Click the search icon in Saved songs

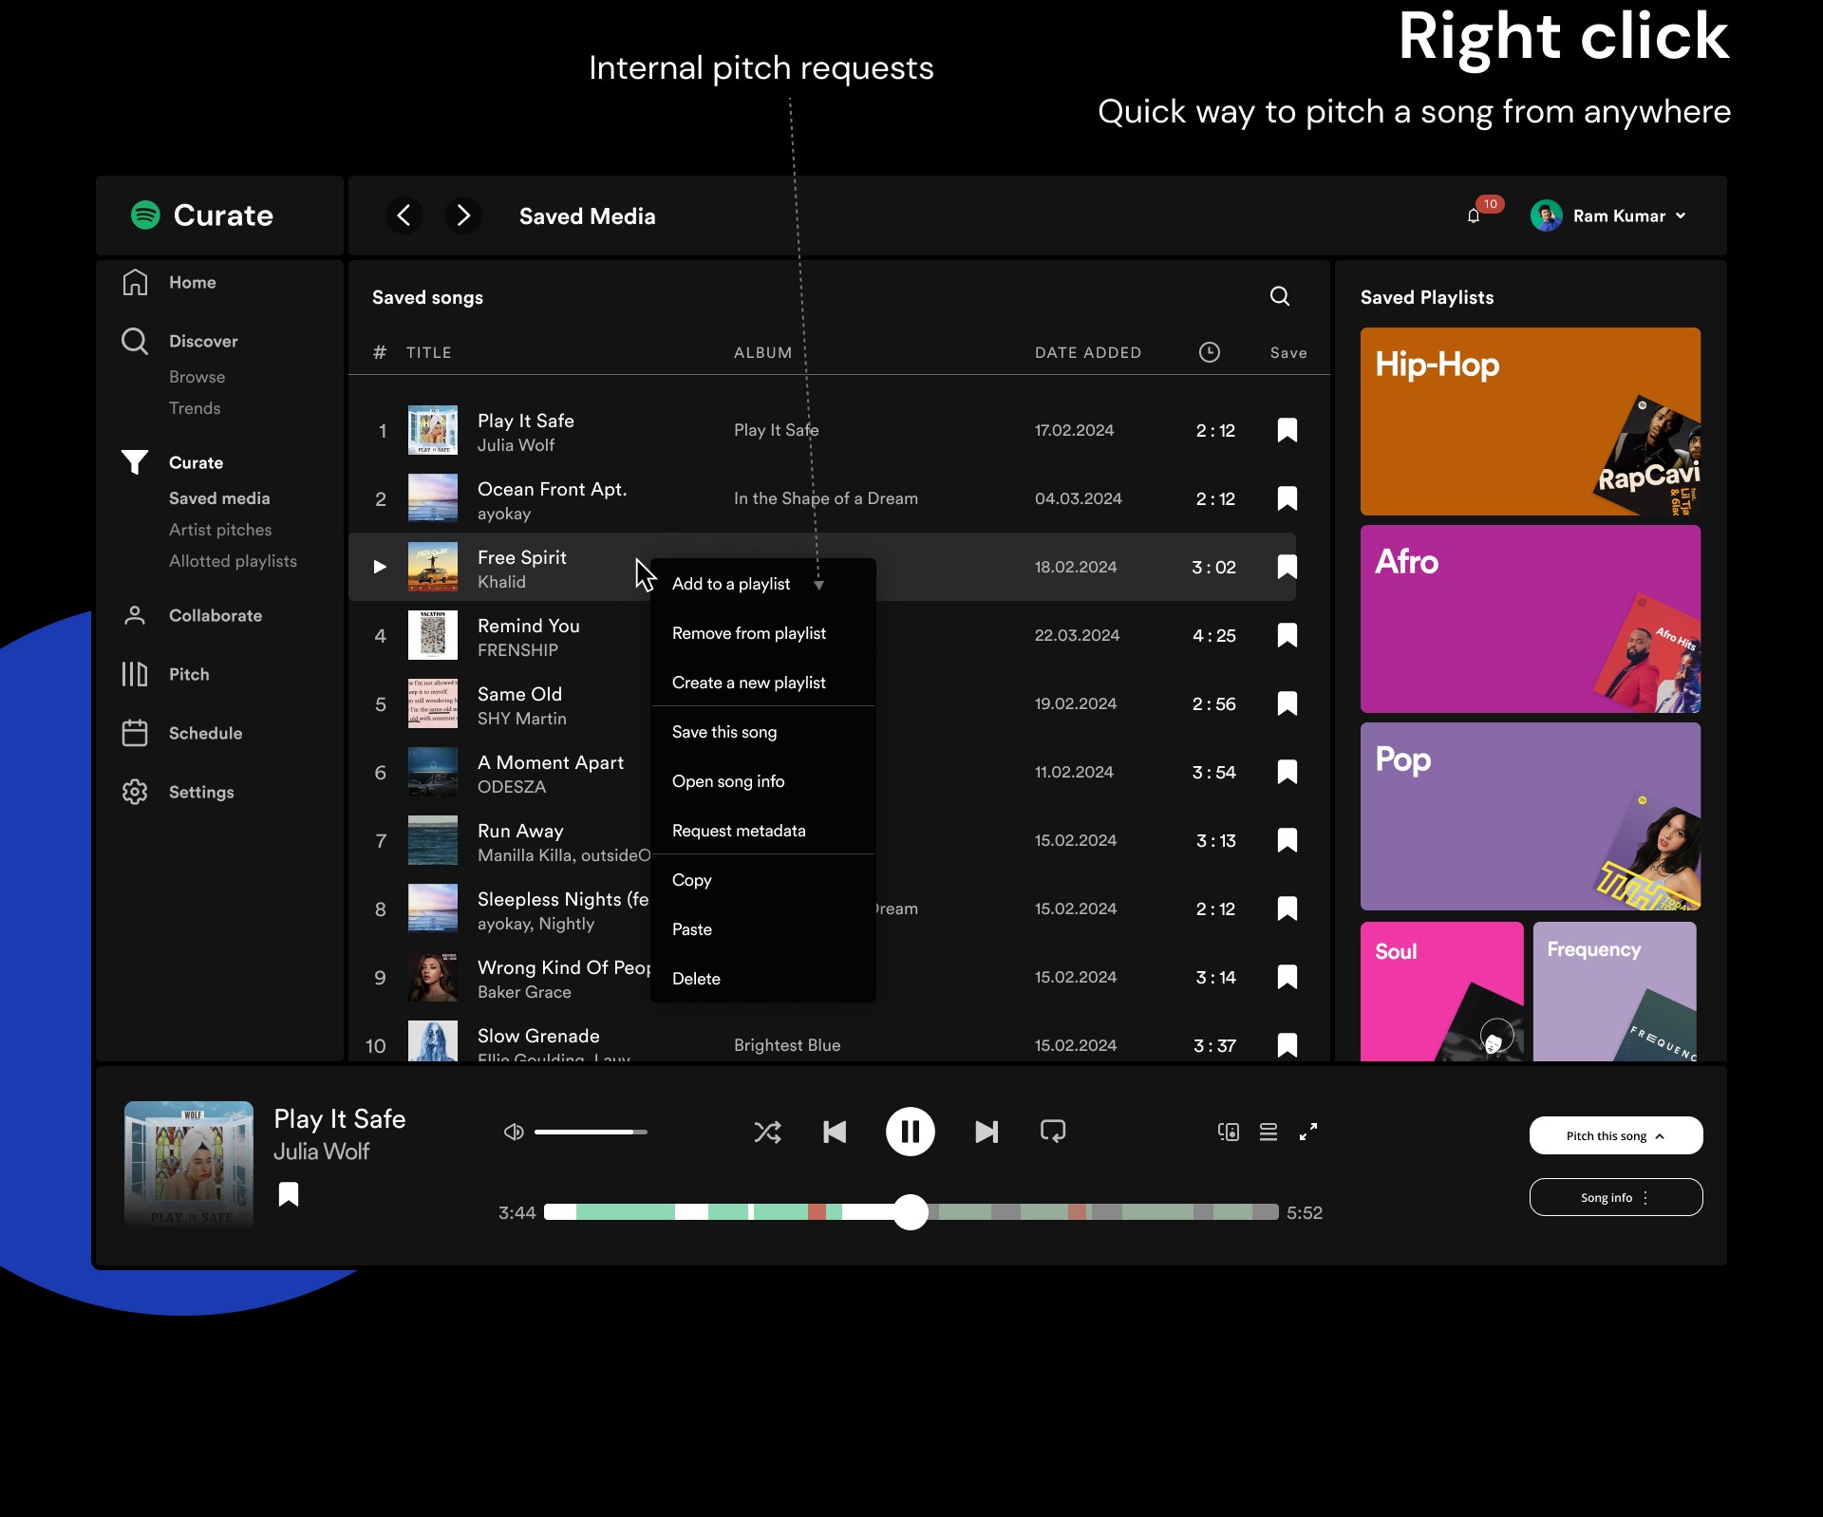click(1280, 296)
